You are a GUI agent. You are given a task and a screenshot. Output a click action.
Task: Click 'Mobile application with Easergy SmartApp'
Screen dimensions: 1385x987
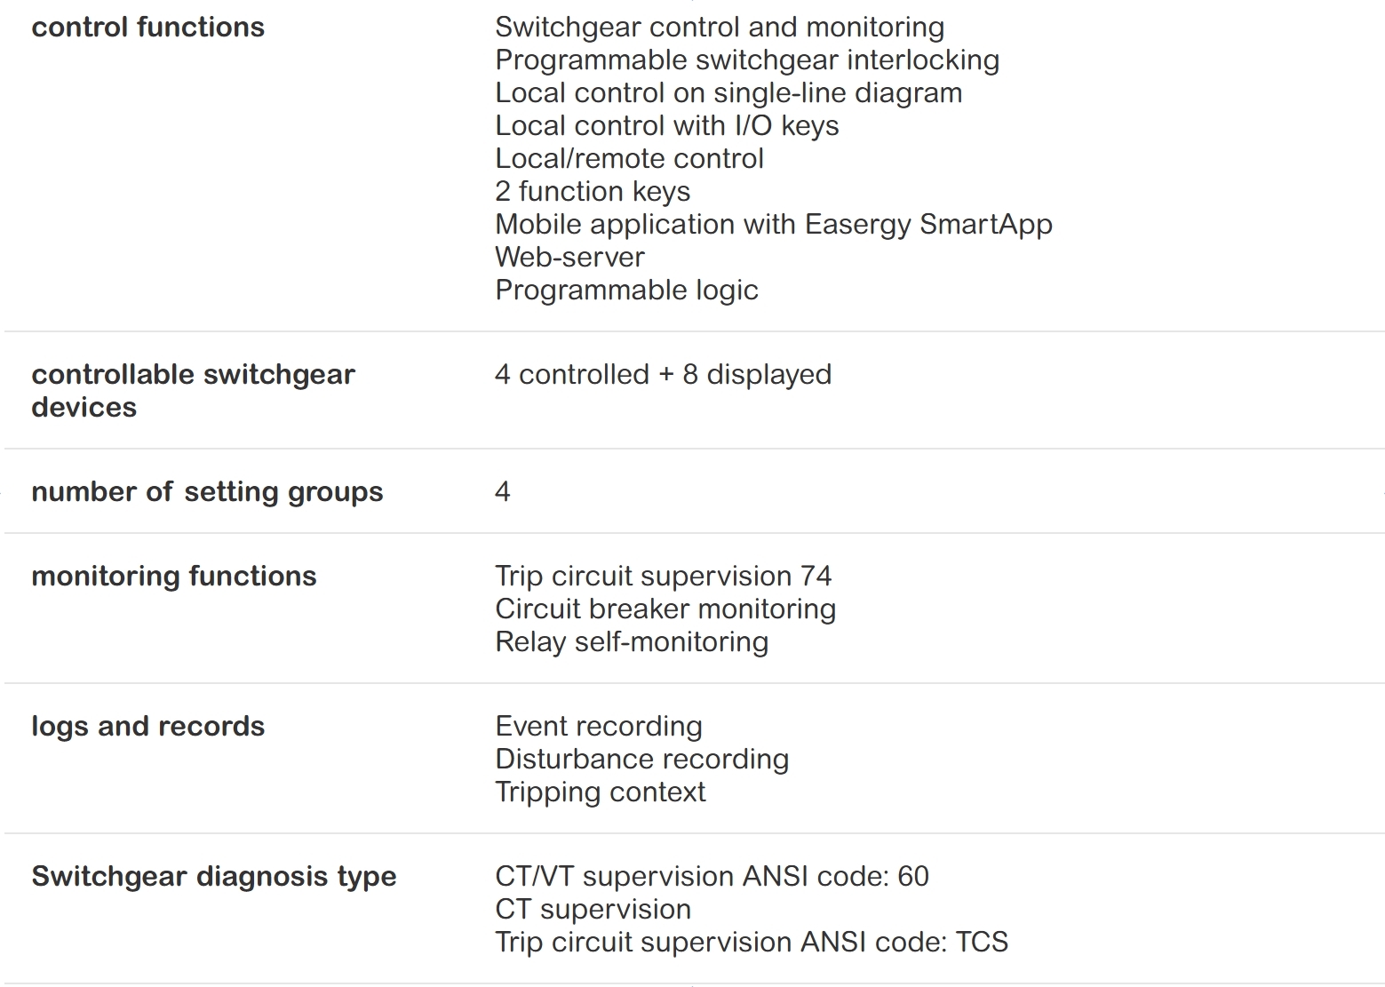[773, 225]
